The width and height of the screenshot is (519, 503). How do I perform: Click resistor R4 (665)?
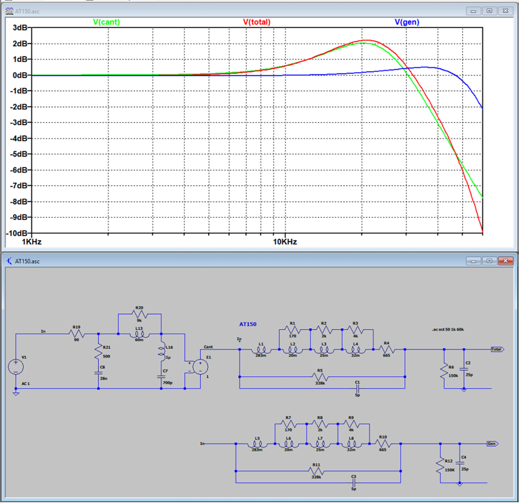click(386, 349)
